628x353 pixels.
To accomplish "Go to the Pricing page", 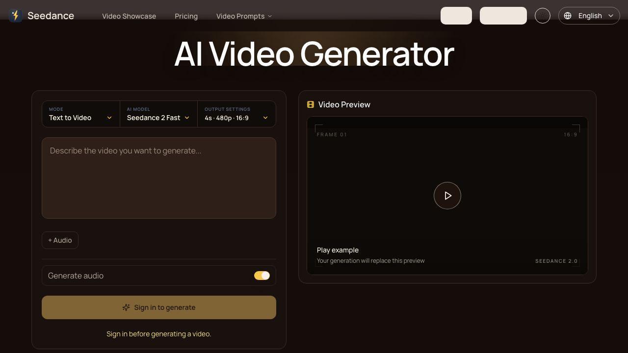I will [x=186, y=16].
